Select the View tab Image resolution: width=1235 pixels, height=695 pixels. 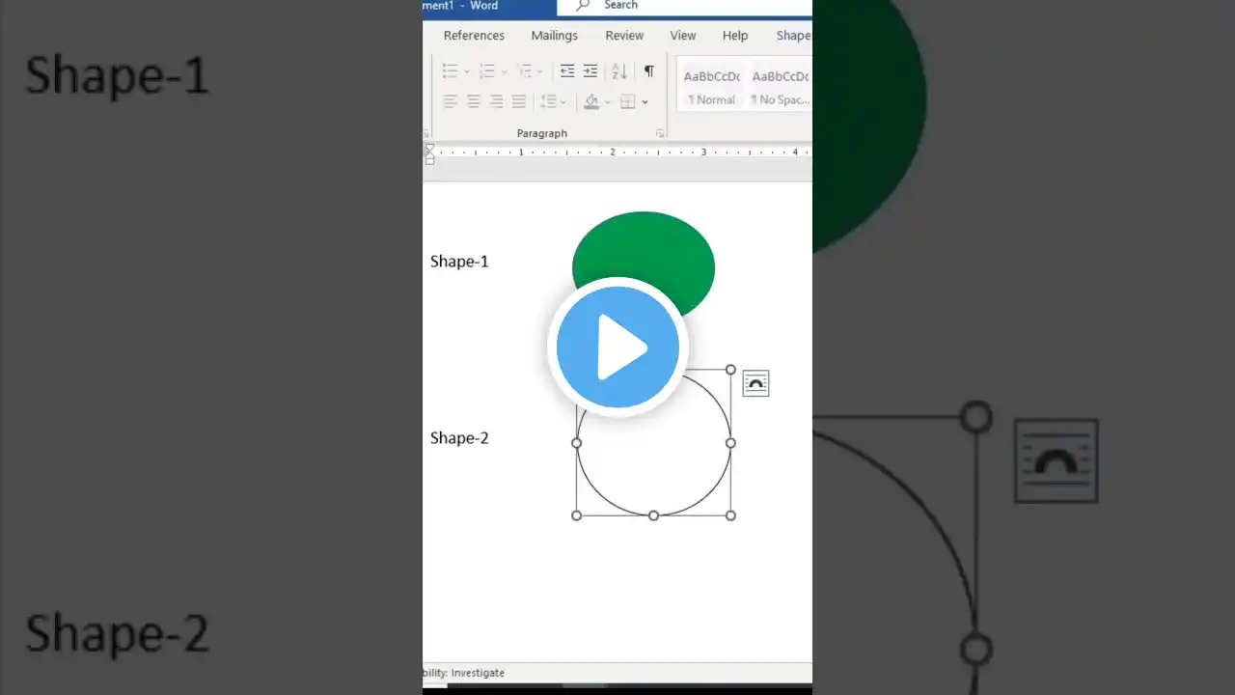coord(683,36)
